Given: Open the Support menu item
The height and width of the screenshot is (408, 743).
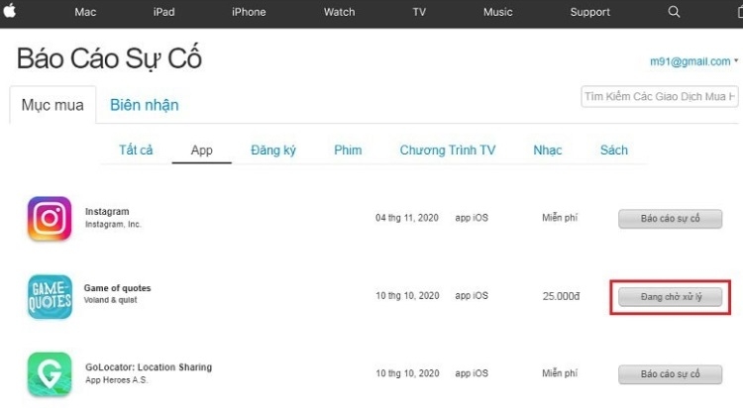Looking at the screenshot, I should (x=590, y=12).
